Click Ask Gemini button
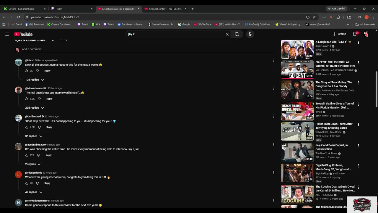The height and width of the screenshot is (213, 378). [x=336, y=9]
